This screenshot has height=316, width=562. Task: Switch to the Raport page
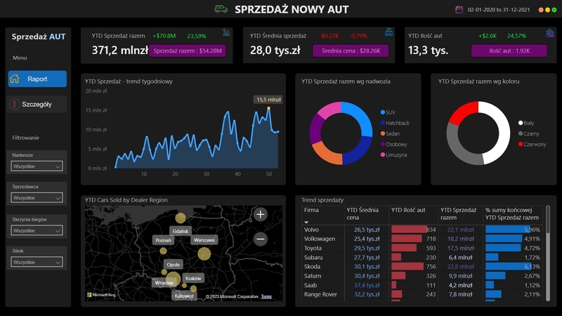37,79
